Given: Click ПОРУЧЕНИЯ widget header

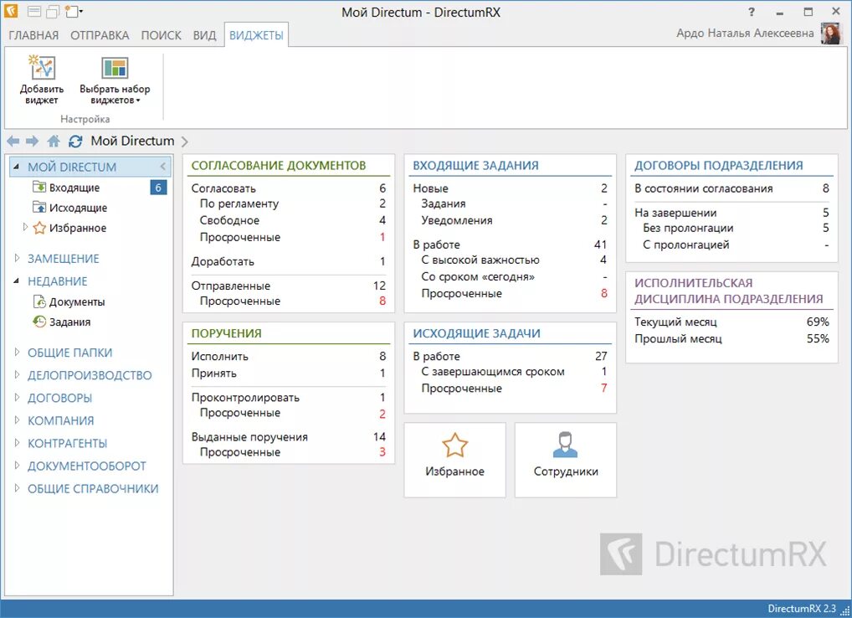Looking at the screenshot, I should (227, 333).
